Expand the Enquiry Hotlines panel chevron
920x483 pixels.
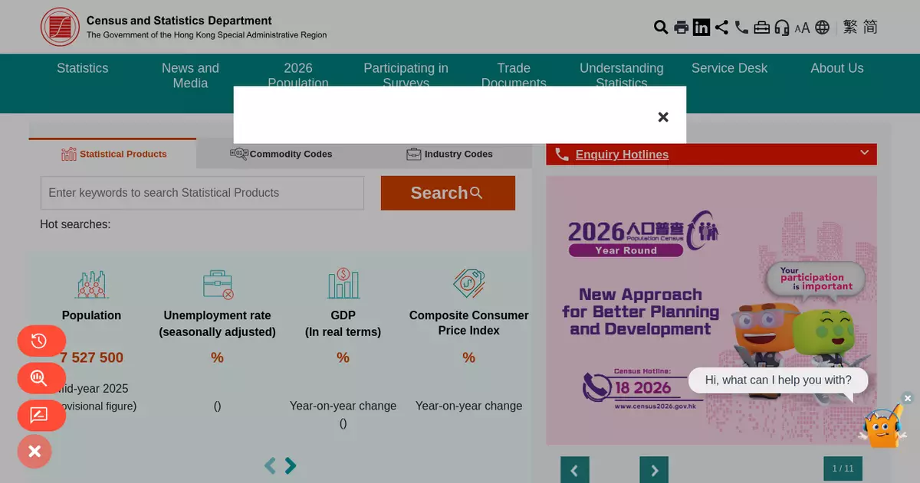(864, 153)
